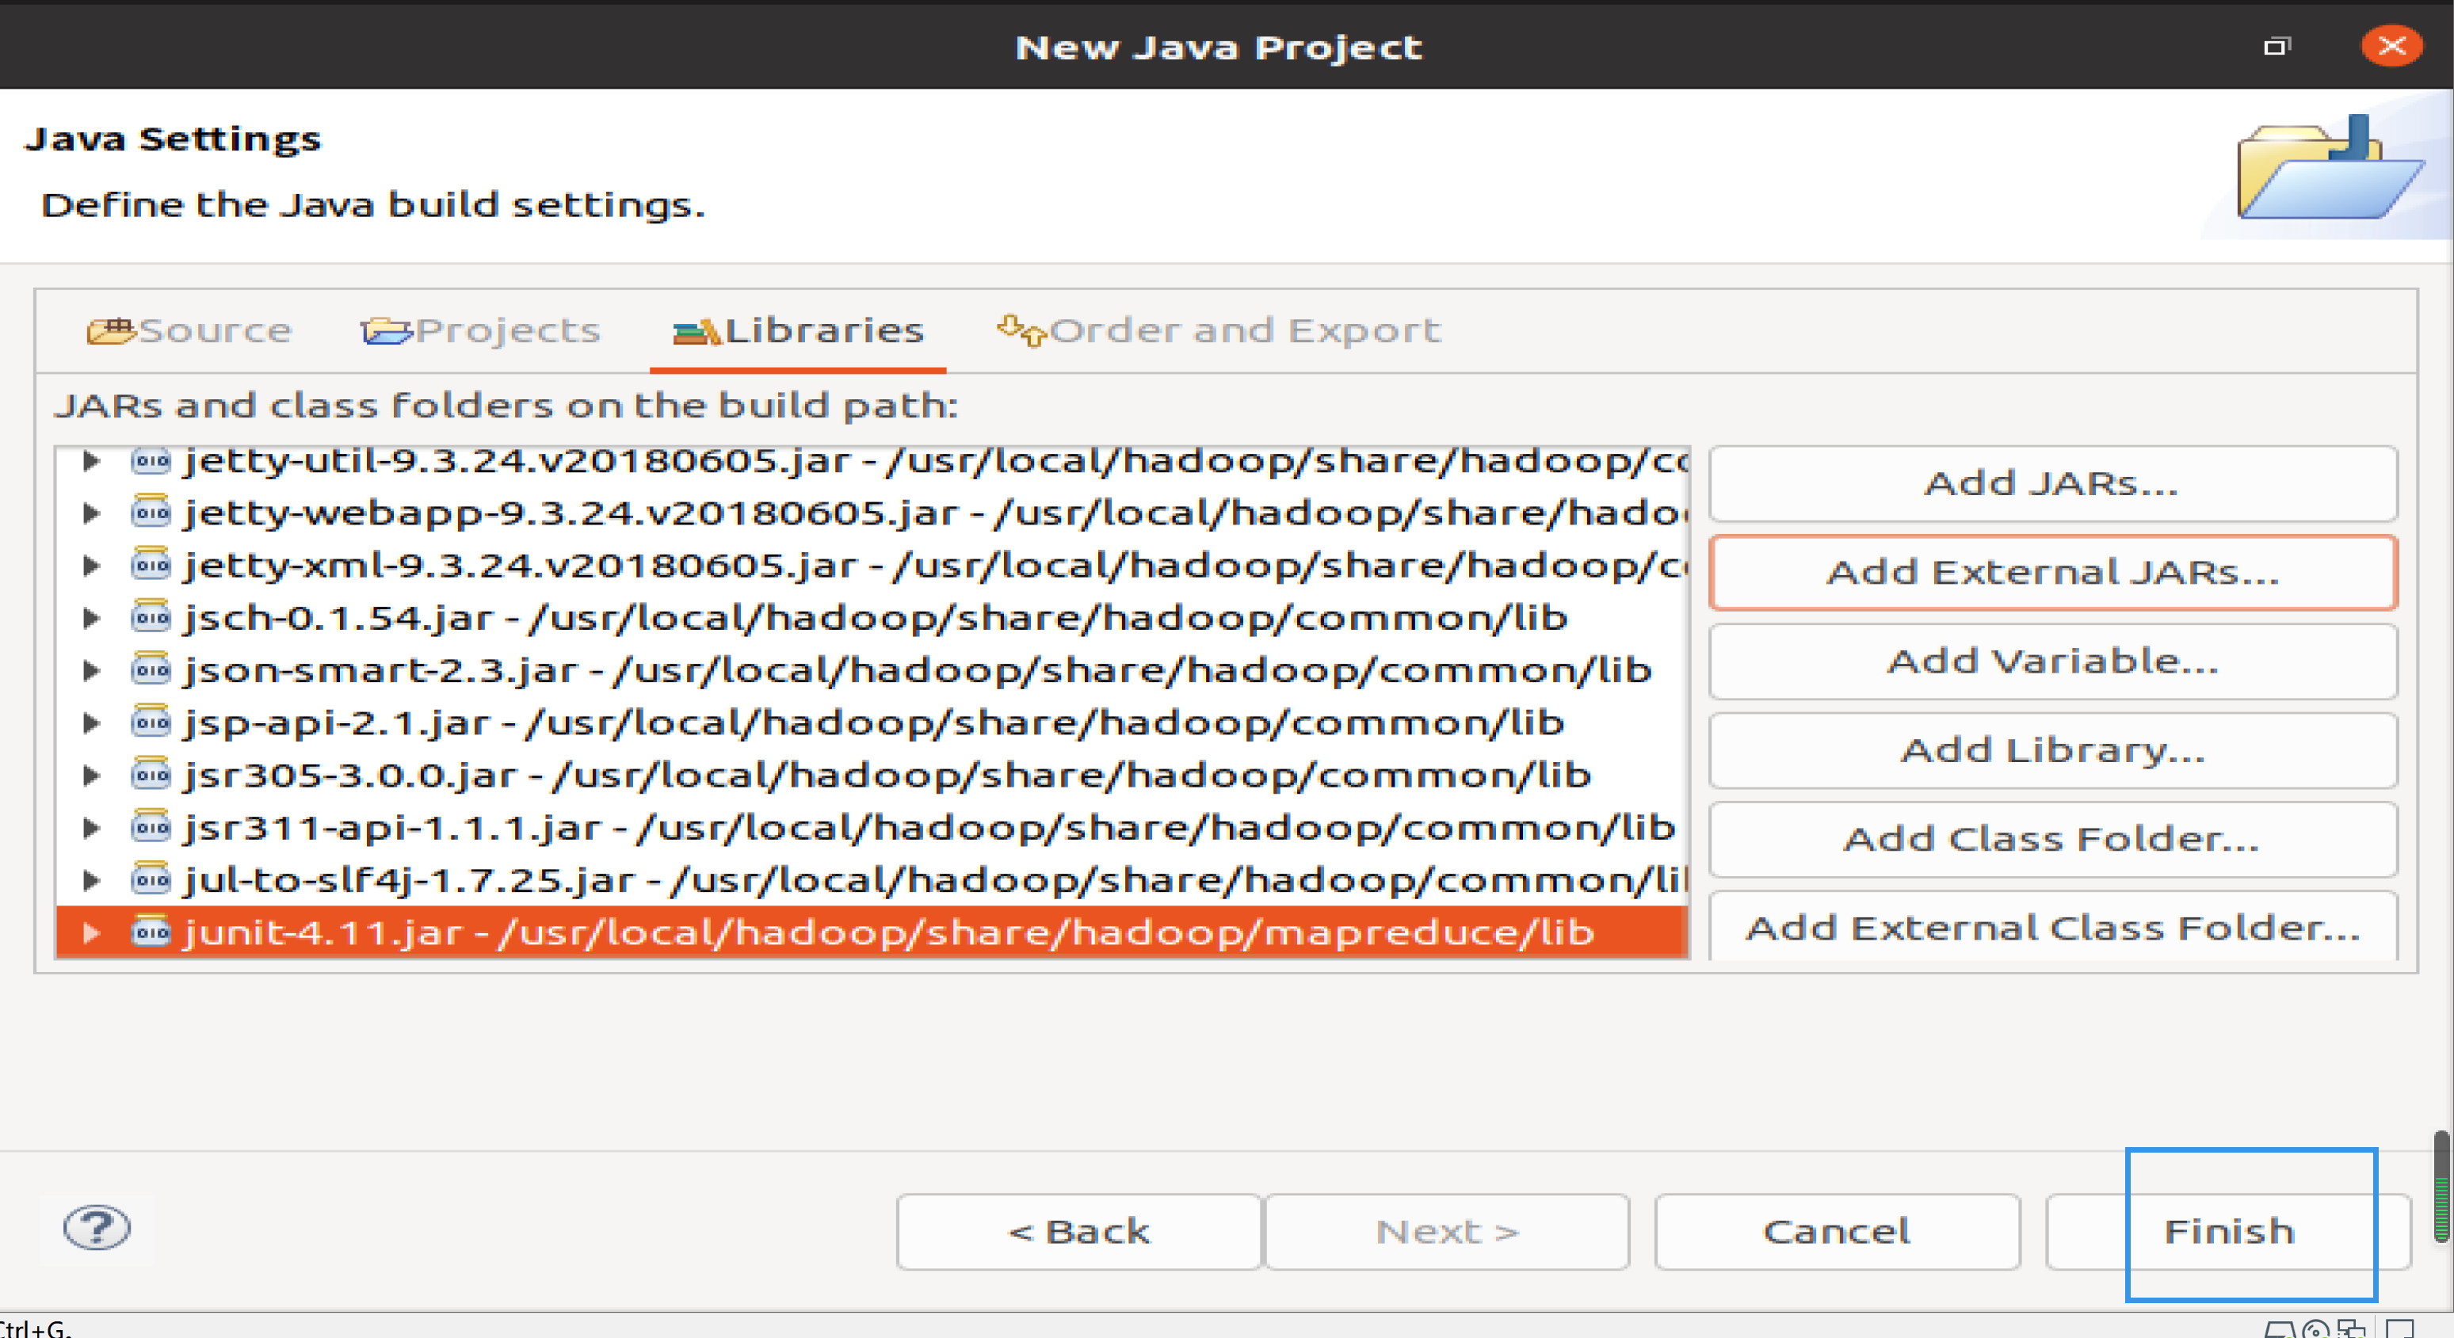
Task: Switch to the Projects tab
Action: 481,330
